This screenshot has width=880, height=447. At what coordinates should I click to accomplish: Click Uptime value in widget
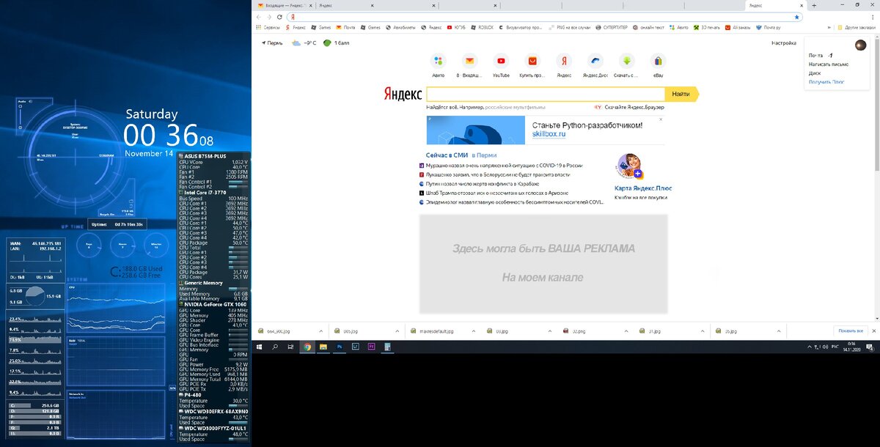[128, 224]
